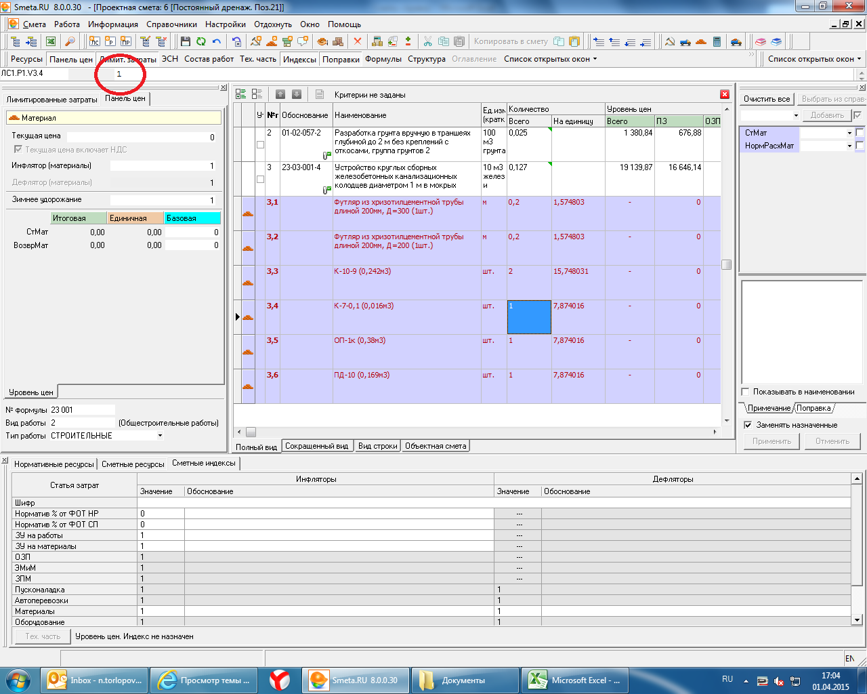Viewport: 867px width, 694px height.
Task: Click the Инфлятор (материалы) value field
Action: 163,165
